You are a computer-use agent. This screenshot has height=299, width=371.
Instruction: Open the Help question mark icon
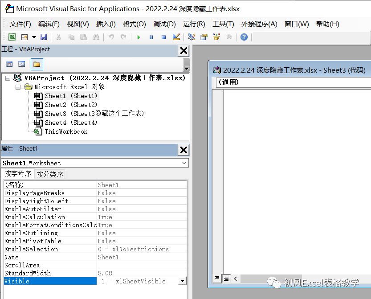[244, 37]
